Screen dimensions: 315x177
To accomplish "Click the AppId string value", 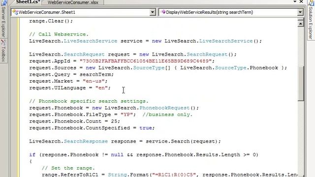I will 146,61.
